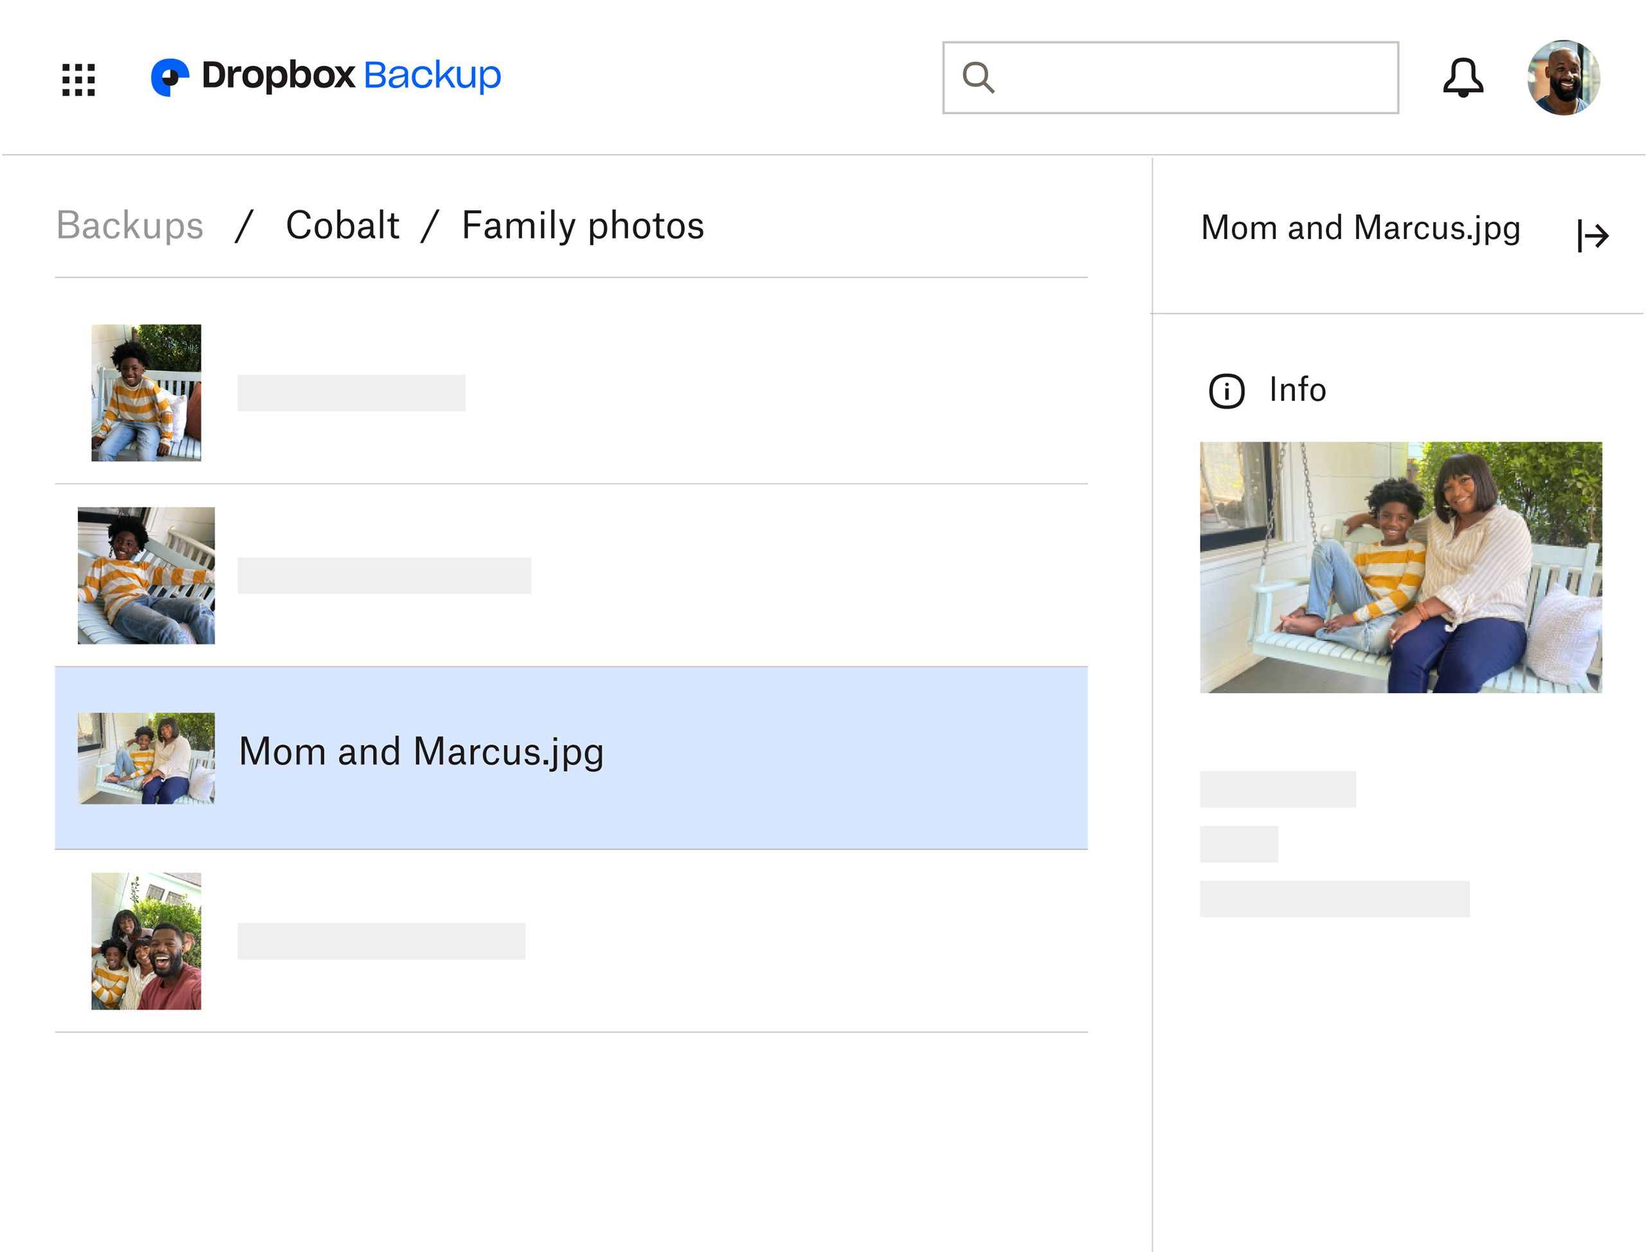
Task: Click the Dropbox Backup logo icon
Action: (x=171, y=76)
